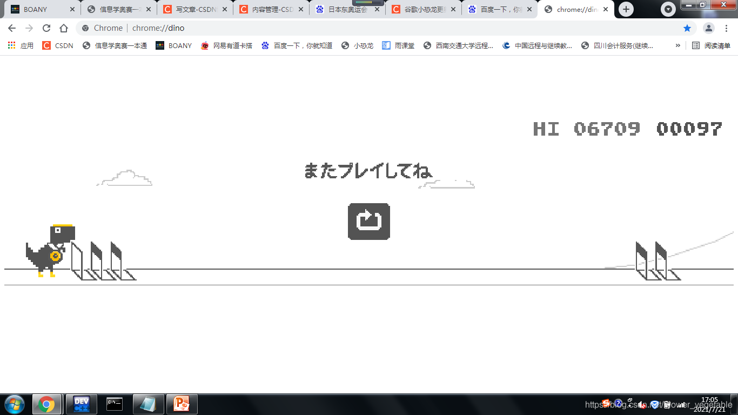The height and width of the screenshot is (415, 738).
Task: Click the Chrome taskbar icon
Action: 46,404
